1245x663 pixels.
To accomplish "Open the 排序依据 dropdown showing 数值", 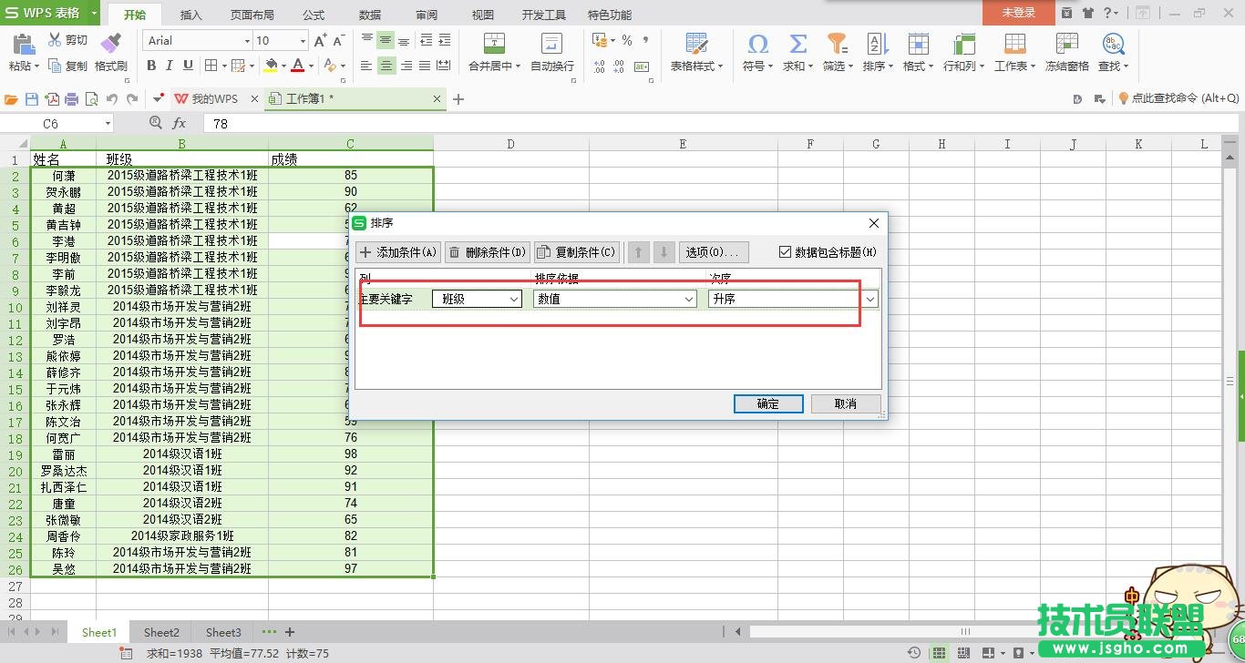I will (615, 299).
